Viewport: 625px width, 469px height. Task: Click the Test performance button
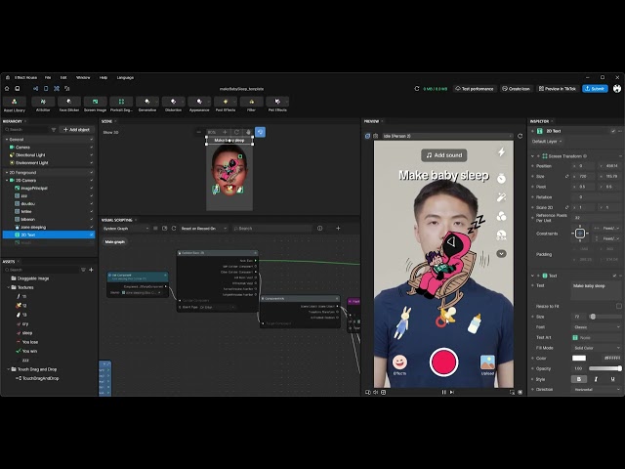pyautogui.click(x=475, y=89)
